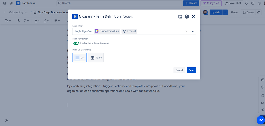The image size is (265, 126).
Task: Expand more formatting chevron beside italic
Action: 28,21
